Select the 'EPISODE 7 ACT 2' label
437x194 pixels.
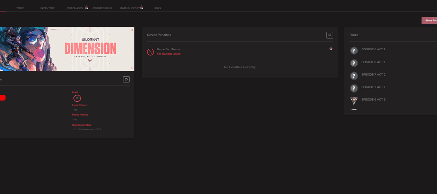(x=373, y=75)
